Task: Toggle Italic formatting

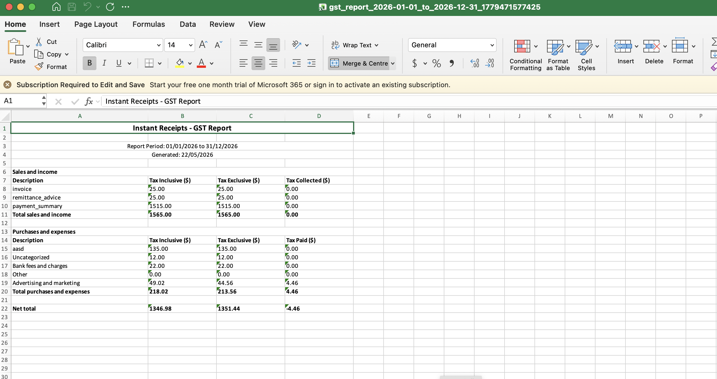Action: point(104,63)
